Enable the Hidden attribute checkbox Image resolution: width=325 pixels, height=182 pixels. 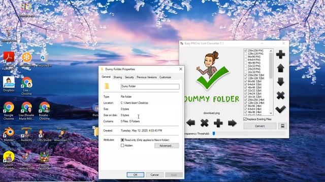122,146
